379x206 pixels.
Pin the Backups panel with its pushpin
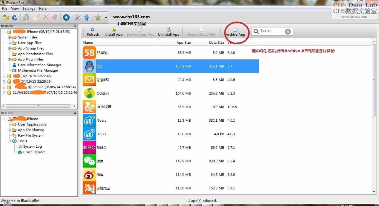(75, 26)
